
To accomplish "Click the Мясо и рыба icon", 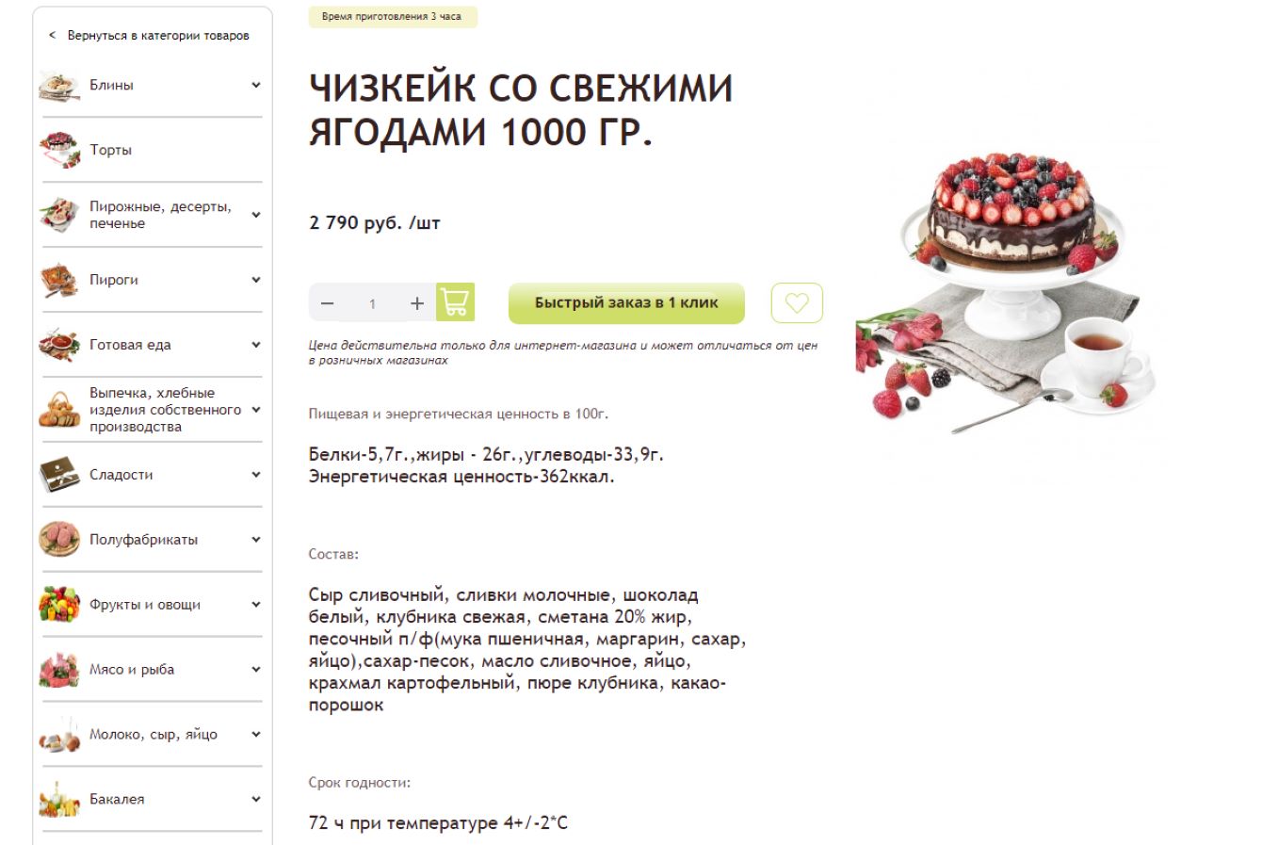I will pos(59,670).
